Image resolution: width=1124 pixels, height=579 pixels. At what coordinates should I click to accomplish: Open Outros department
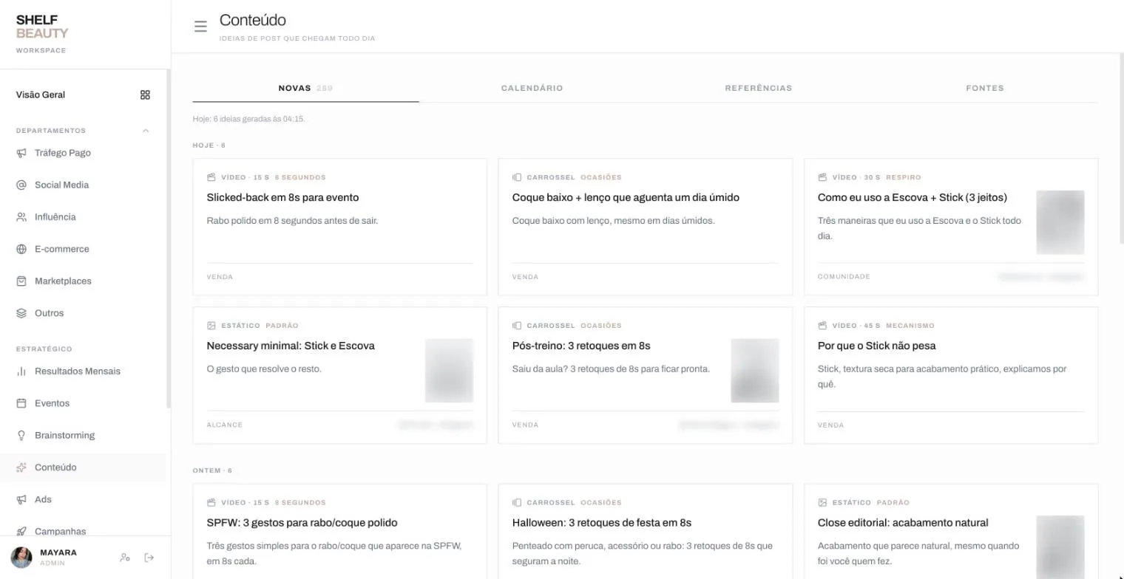(83, 313)
